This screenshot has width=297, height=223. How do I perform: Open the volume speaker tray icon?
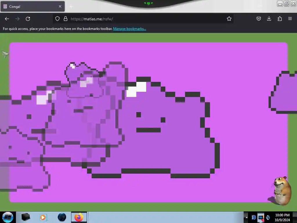[x=268, y=217]
